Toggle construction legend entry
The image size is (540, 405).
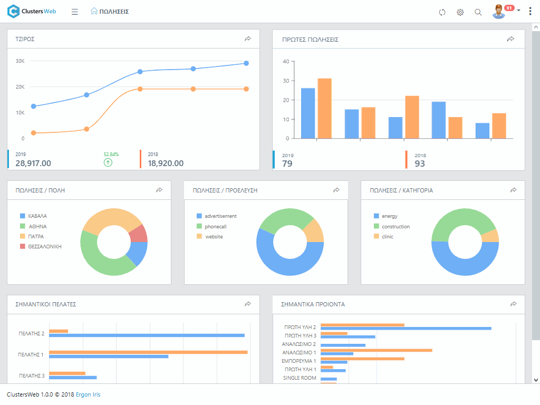[395, 226]
